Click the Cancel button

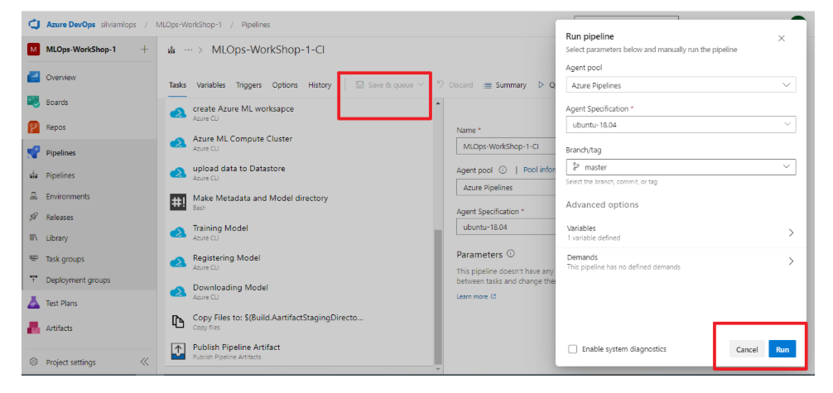746,349
